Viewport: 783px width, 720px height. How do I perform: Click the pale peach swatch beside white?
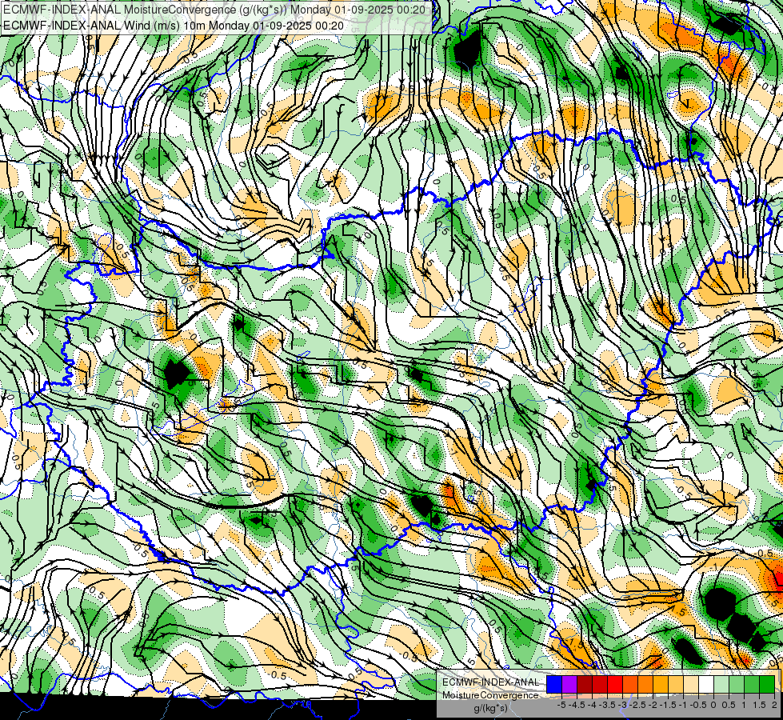pos(691,685)
